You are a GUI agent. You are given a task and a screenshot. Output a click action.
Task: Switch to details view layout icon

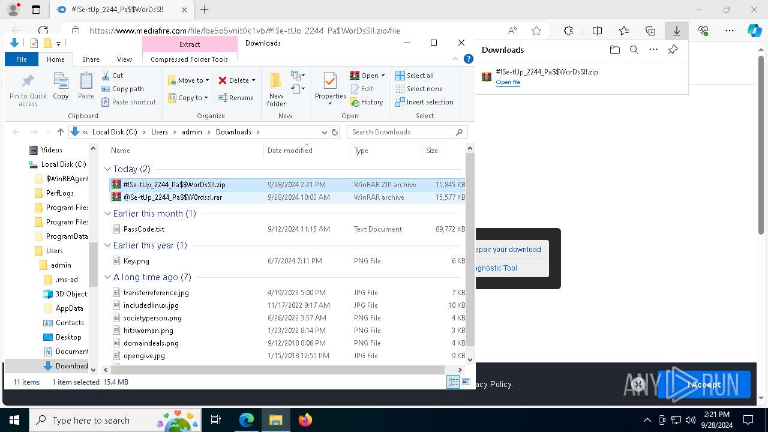pyautogui.click(x=453, y=382)
